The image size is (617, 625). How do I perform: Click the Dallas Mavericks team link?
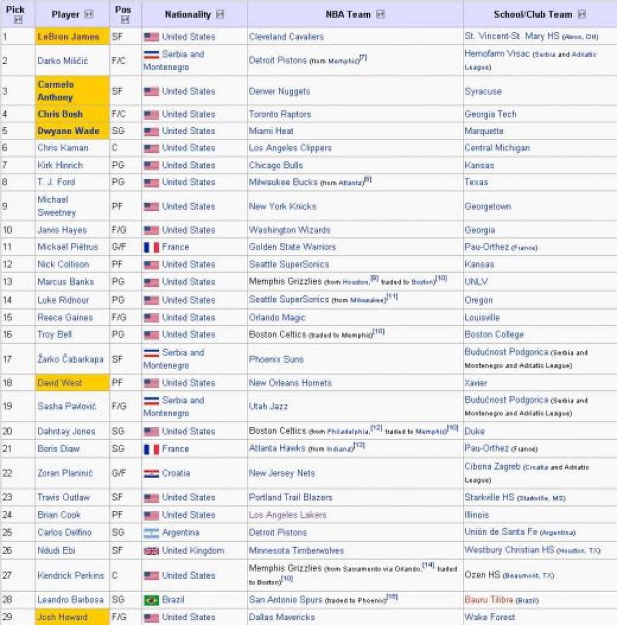[x=282, y=617]
